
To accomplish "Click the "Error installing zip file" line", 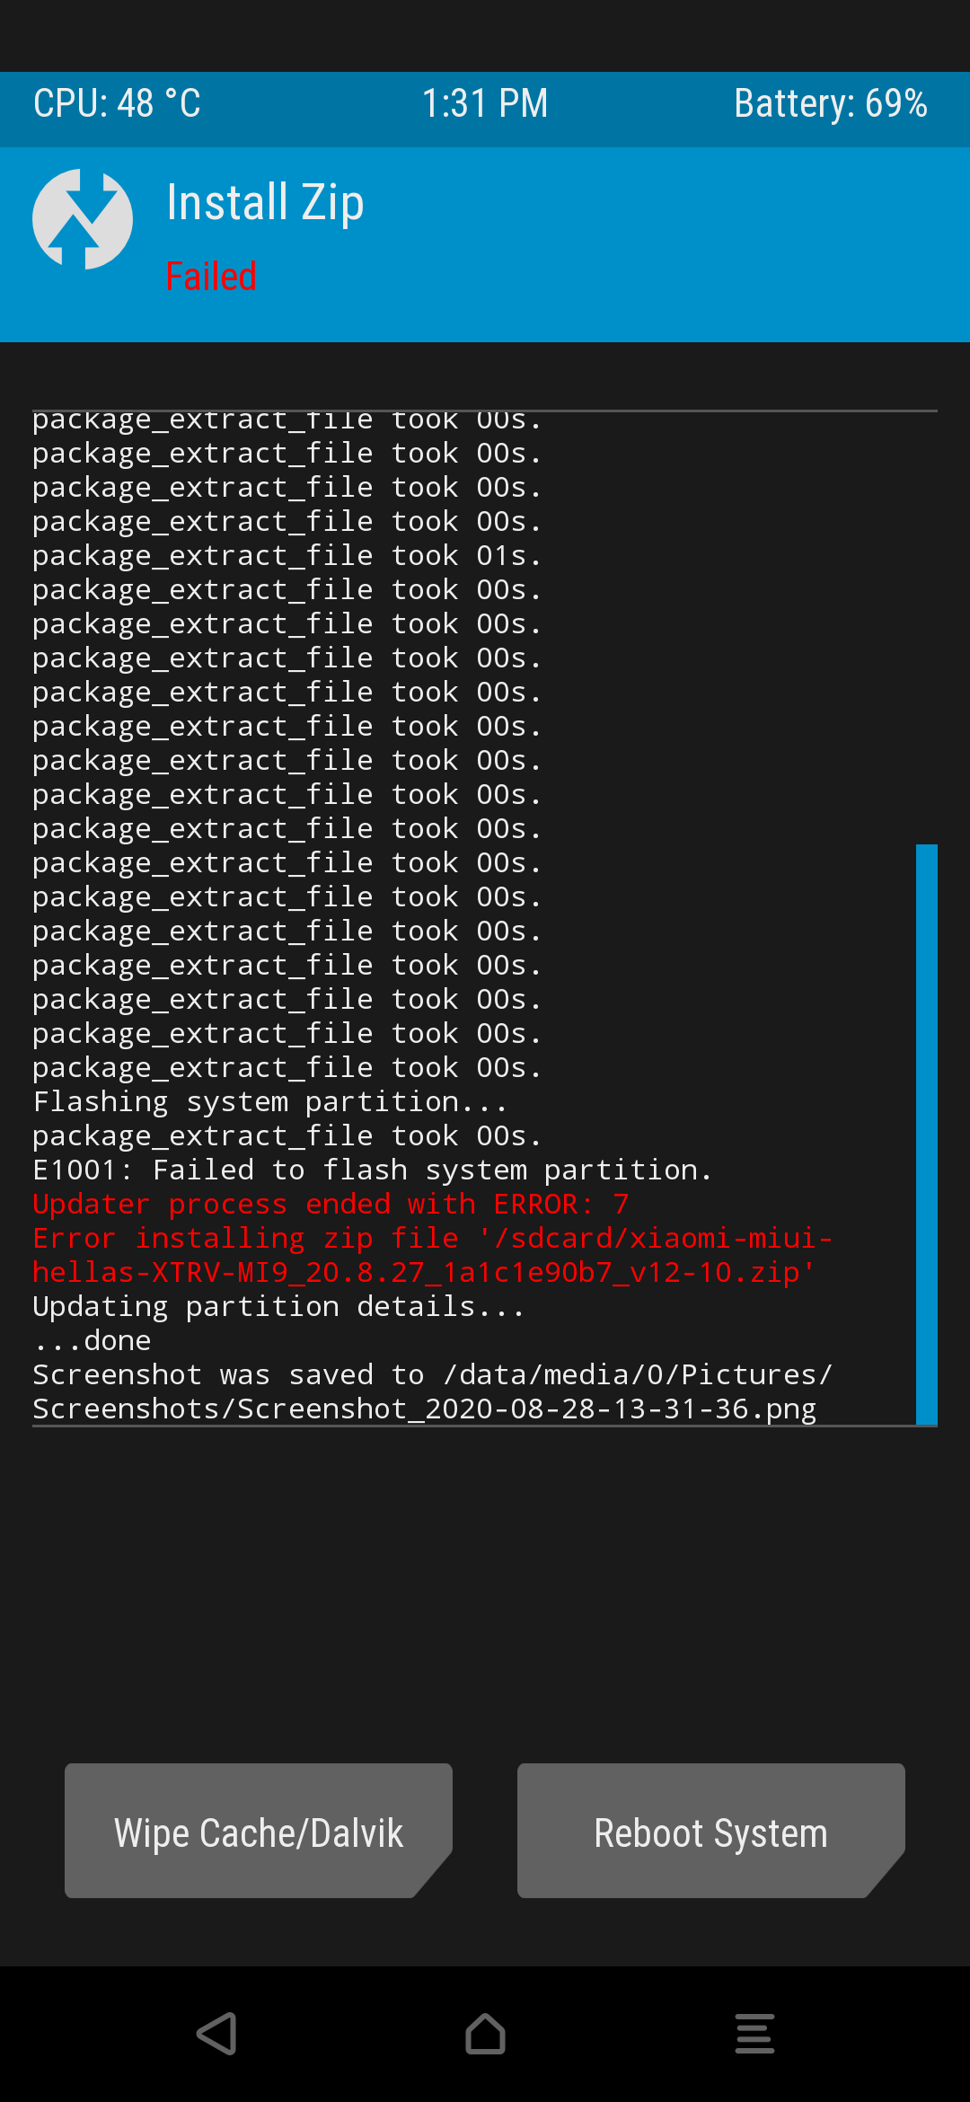I will (431, 1255).
